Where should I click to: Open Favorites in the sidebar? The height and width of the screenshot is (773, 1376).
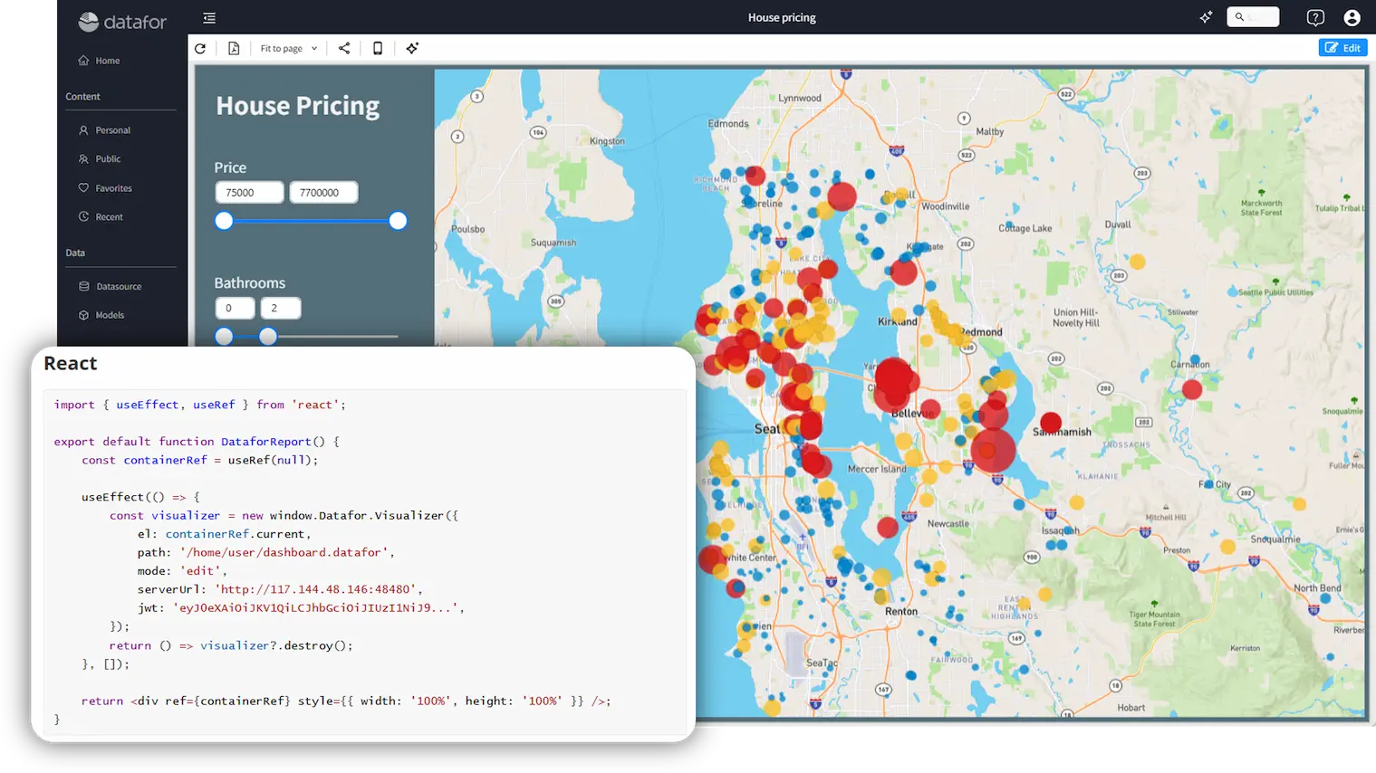(x=113, y=188)
